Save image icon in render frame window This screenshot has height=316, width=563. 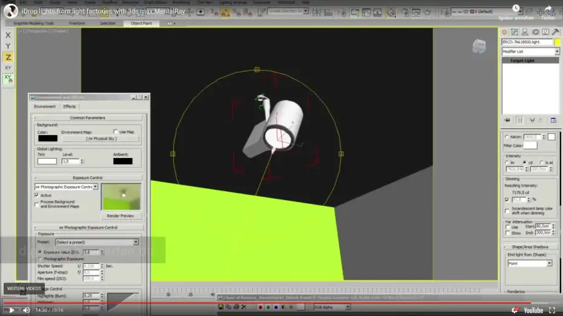221,307
